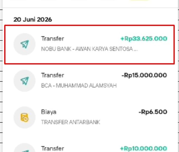Select the yellow highlighted tab at the top edge
Image resolution: width=179 pixels, height=152 pixels.
click(139, 0)
